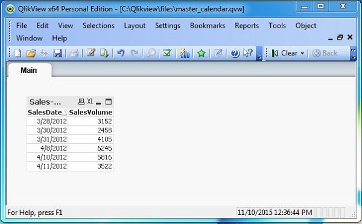362x224 pixels.
Task: Close the inner document window
Action: pos(350,37)
